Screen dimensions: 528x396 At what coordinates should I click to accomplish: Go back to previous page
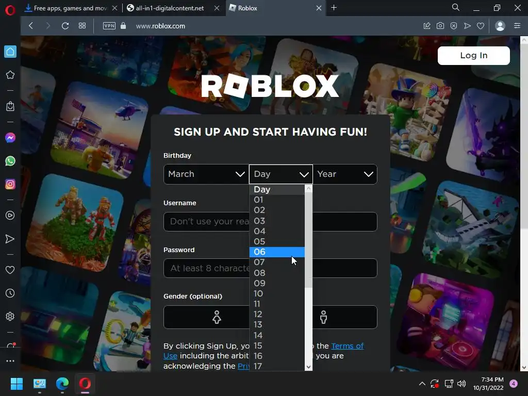click(x=31, y=26)
